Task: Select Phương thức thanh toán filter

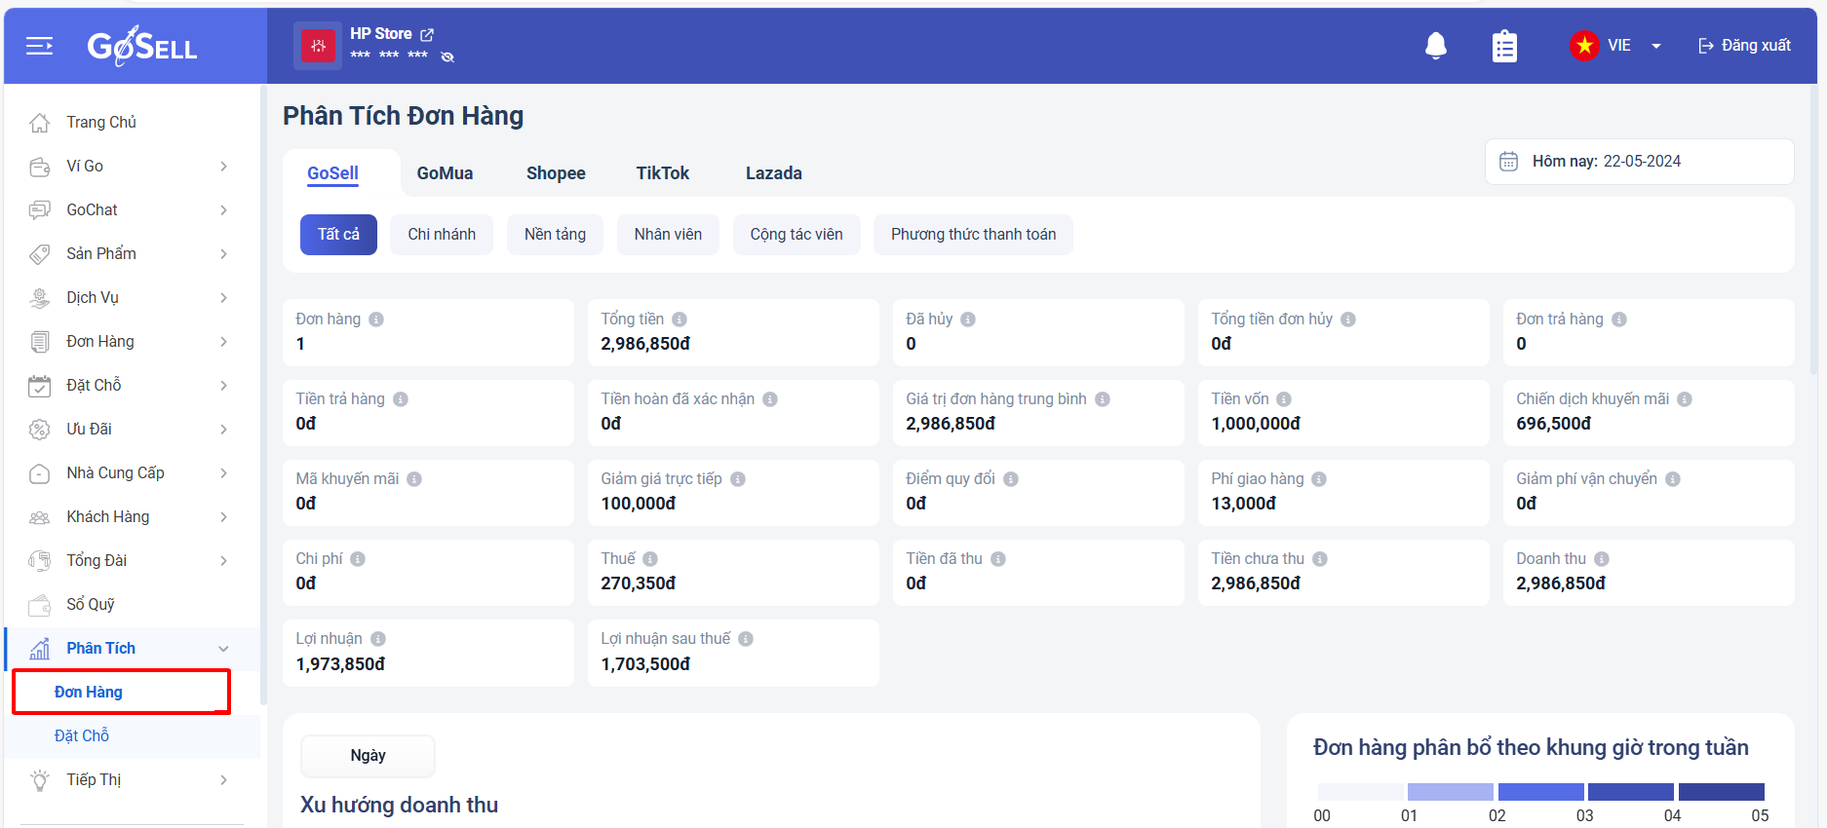Action: 974,235
